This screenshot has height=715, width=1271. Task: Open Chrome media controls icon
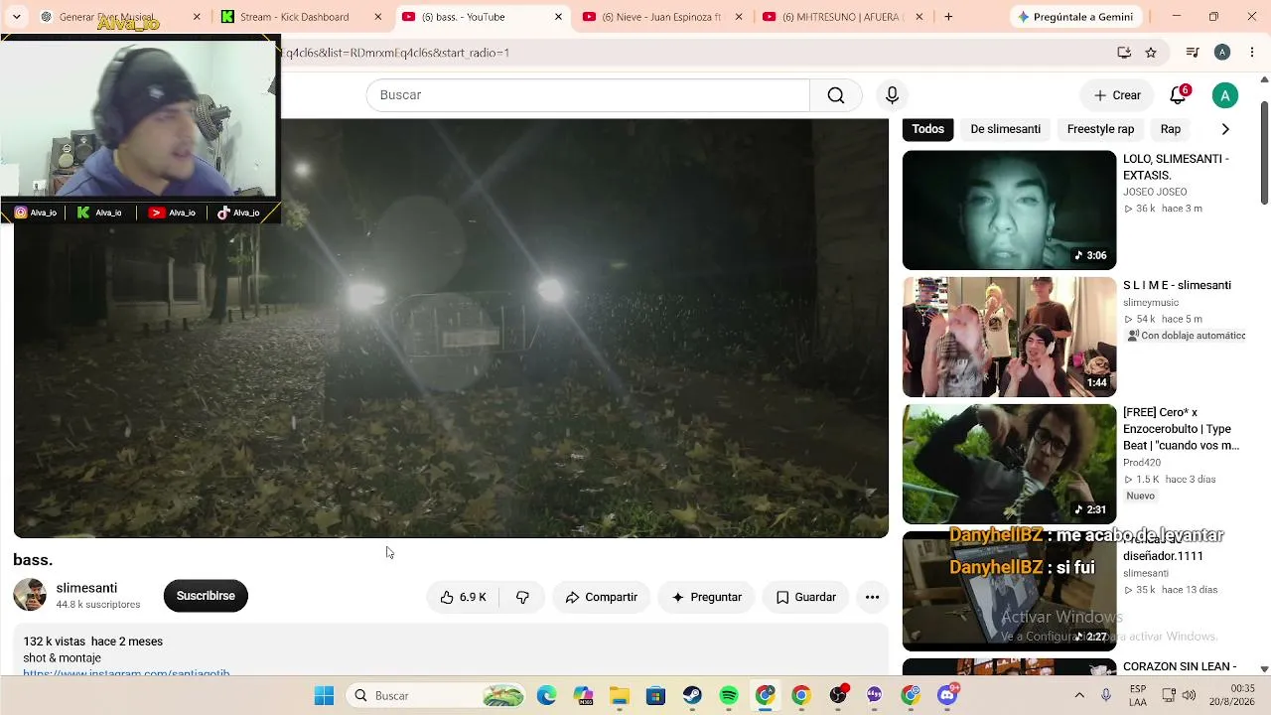[1193, 53]
